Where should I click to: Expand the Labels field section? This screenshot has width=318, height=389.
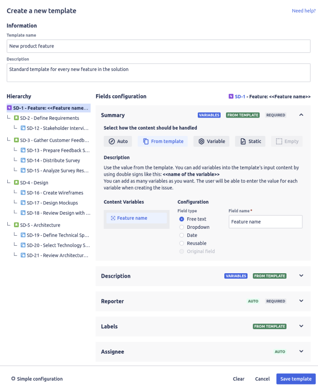pos(301,326)
